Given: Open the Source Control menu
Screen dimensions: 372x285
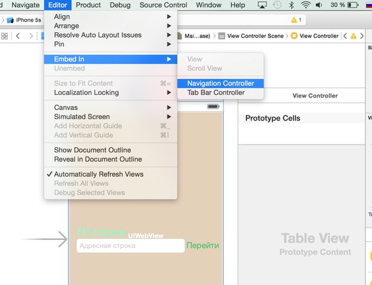Looking at the screenshot, I should [163, 5].
